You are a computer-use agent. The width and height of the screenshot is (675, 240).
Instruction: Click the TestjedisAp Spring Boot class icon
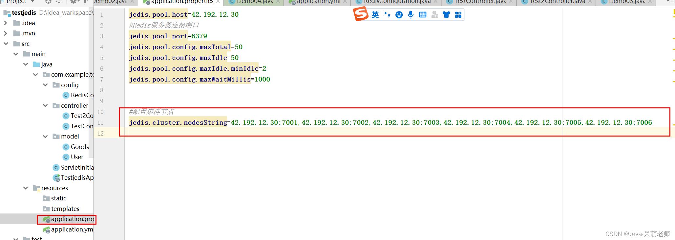[56, 178]
